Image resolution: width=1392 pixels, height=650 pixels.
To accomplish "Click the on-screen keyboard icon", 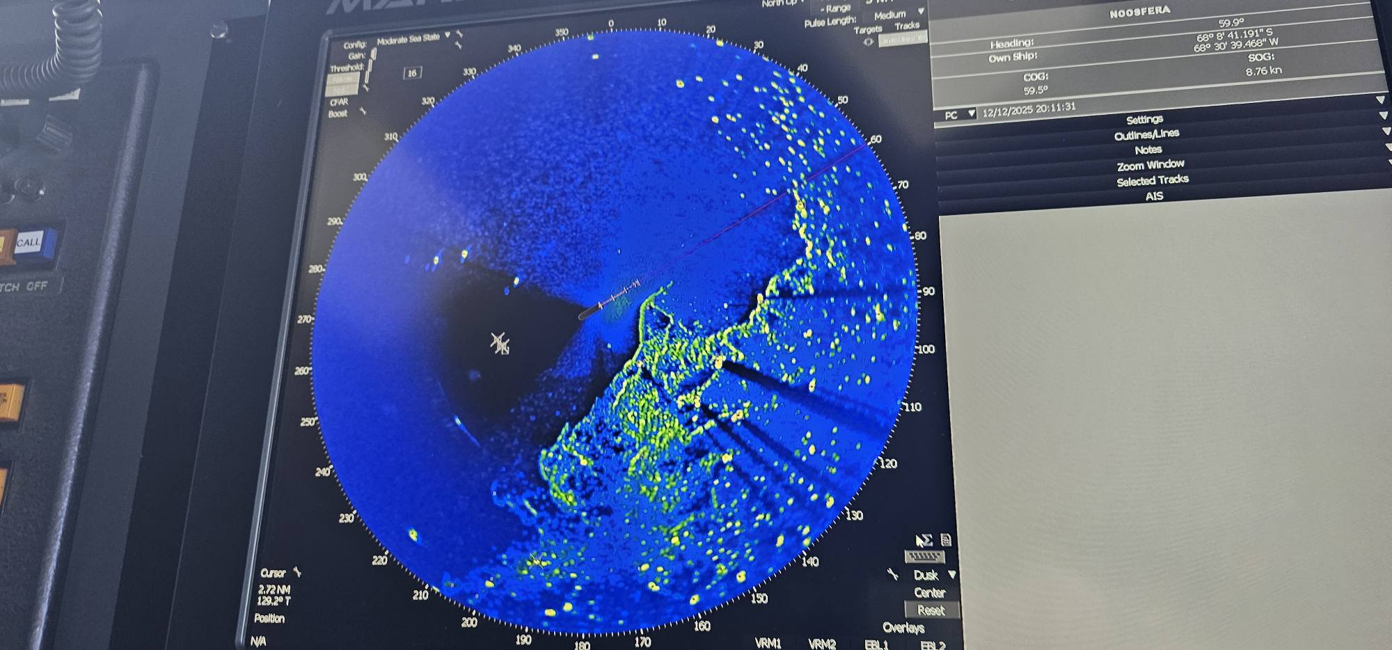I will tap(924, 556).
